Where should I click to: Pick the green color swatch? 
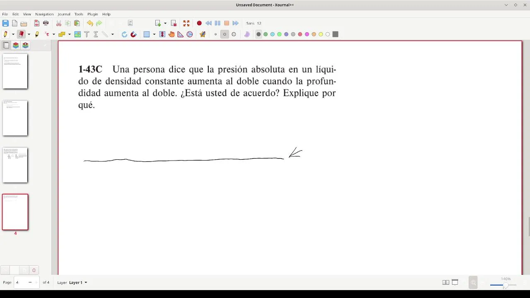265,34
